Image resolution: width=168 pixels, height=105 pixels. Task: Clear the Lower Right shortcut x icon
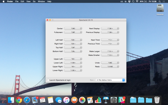pyautogui.click(x=81, y=70)
